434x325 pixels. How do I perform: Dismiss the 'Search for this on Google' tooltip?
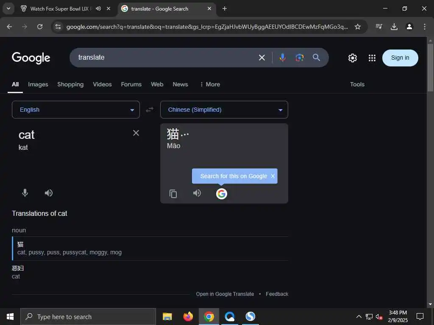273,176
